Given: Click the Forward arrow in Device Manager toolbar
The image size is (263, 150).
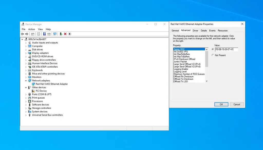Looking at the screenshot, I should point(27,34).
